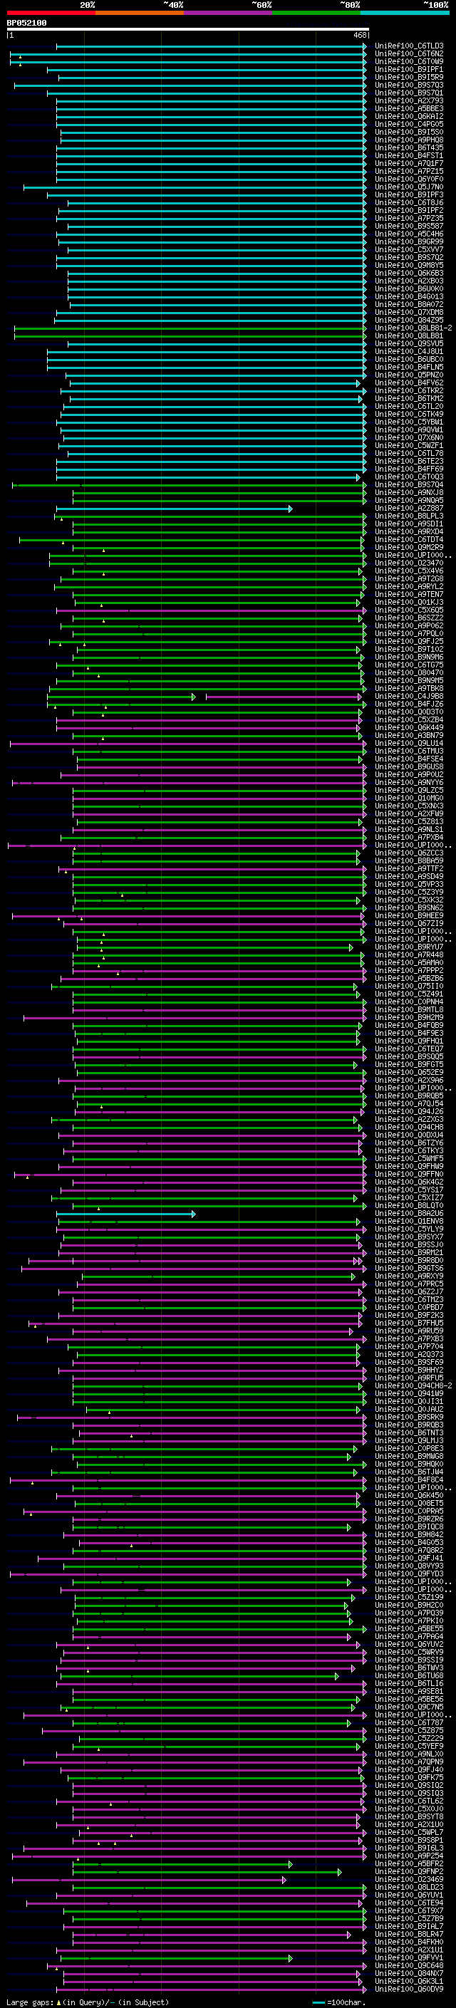This screenshot has height=2008, width=456.
Task: Select hit UniRef100_Q8LD23
Action: coord(408,1887)
